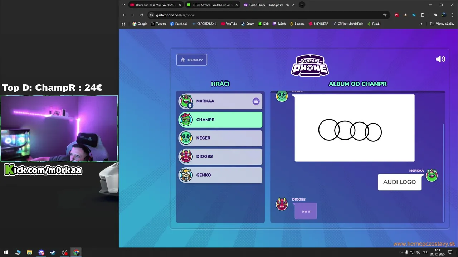Open the Extensions puzzle-piece menu

pyautogui.click(x=423, y=15)
